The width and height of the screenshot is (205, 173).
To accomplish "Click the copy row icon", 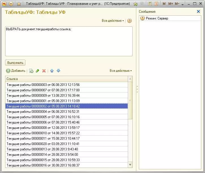I will (31, 71).
